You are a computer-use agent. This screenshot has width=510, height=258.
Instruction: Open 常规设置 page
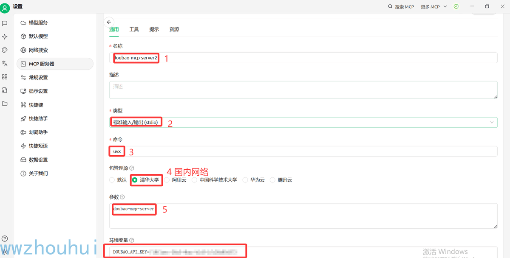[x=55, y=78]
